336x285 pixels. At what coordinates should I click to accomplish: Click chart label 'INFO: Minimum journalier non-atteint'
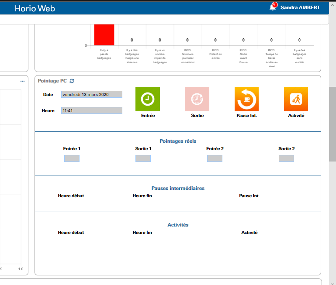pyautogui.click(x=187, y=56)
